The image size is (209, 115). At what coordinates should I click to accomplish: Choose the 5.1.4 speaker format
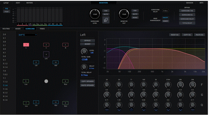tap(5, 67)
